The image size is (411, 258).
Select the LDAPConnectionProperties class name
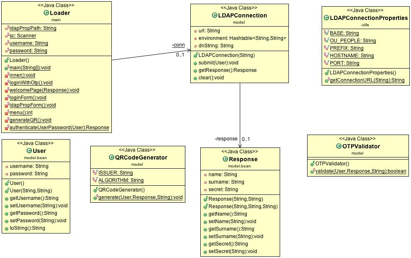tap(369, 18)
